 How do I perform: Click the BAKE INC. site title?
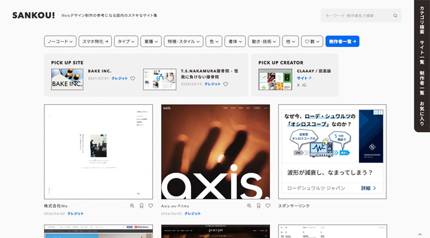[x=100, y=71]
